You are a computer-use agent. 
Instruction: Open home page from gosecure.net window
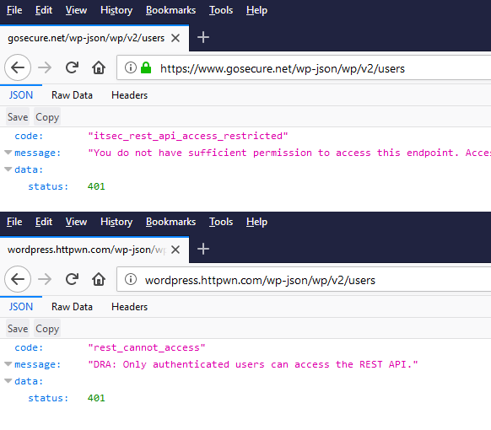pyautogui.click(x=99, y=67)
